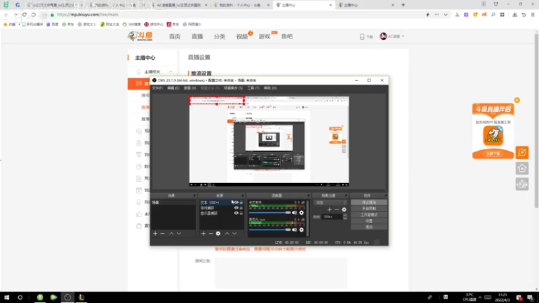Image resolution: width=539 pixels, height=303 pixels.
Task: Remove the selected scene with the minus icon
Action: [x=162, y=234]
